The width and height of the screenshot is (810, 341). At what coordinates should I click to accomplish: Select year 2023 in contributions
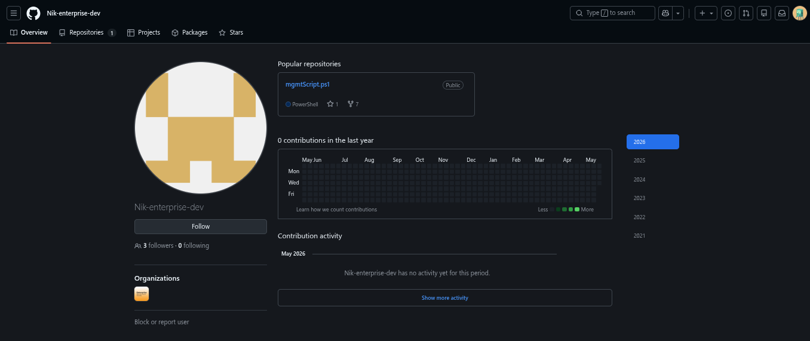653,198
